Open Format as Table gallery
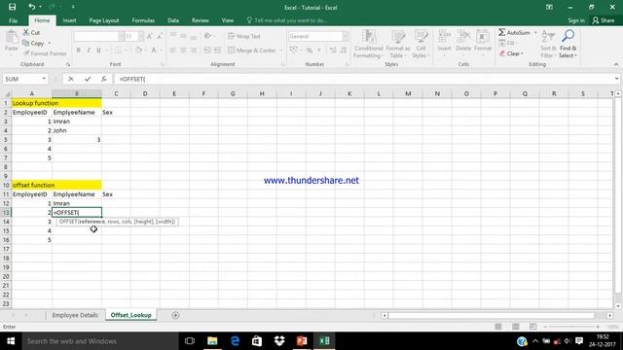Viewport: 623px width, 350px height. point(398,45)
